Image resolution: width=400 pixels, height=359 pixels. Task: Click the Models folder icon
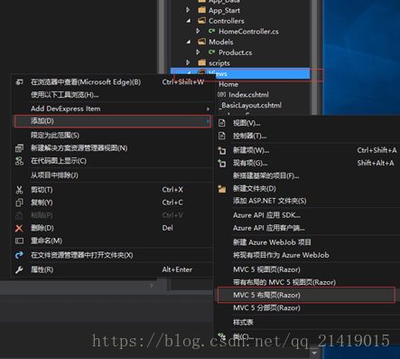point(201,42)
